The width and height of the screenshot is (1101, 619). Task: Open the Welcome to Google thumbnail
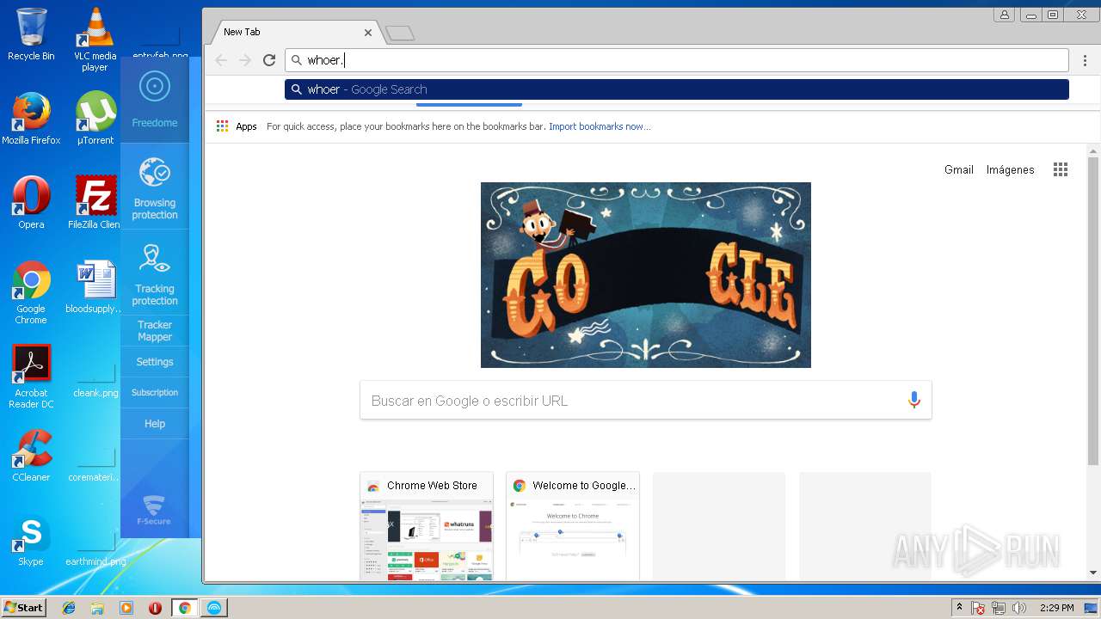click(x=573, y=526)
